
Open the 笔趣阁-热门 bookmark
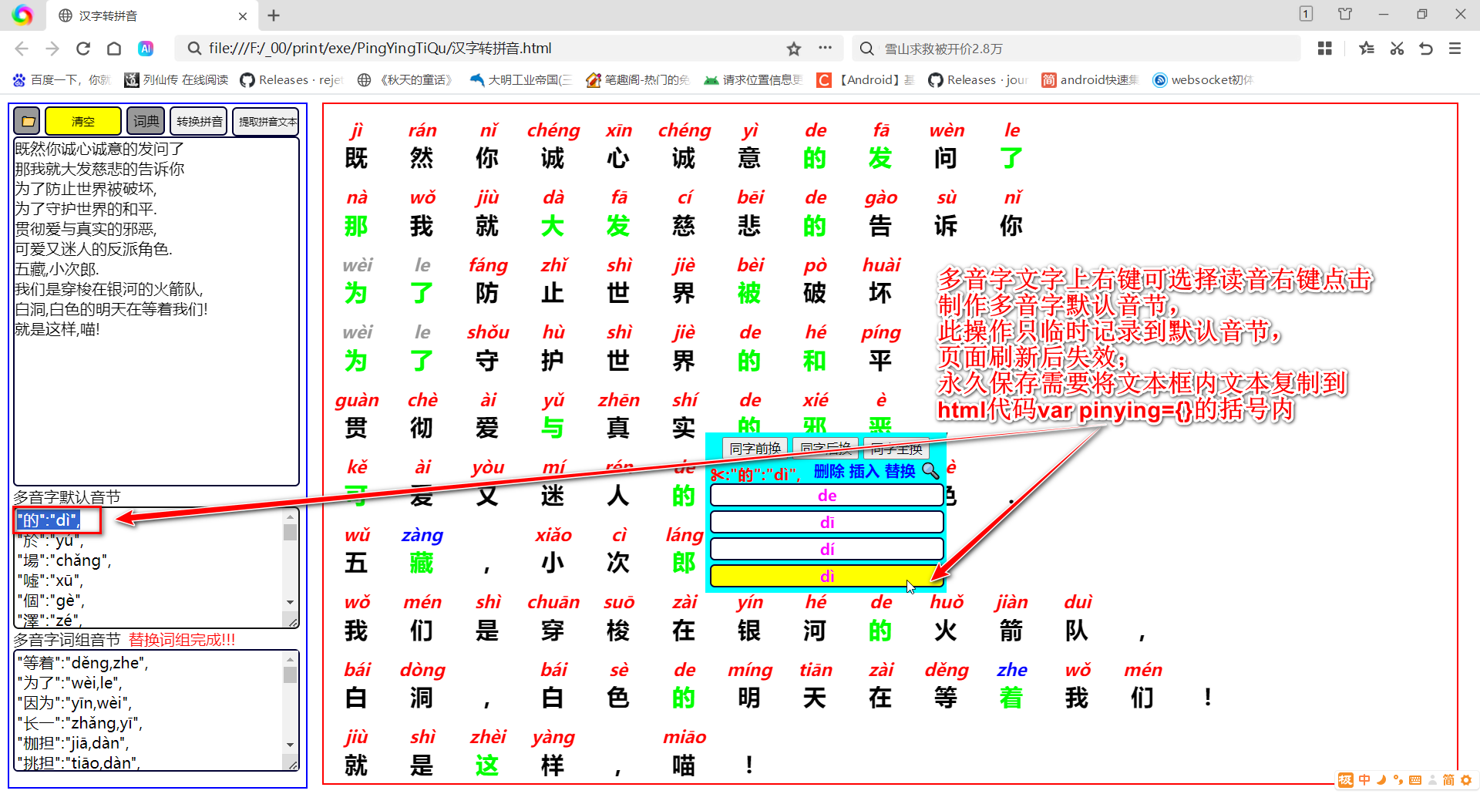pos(637,79)
